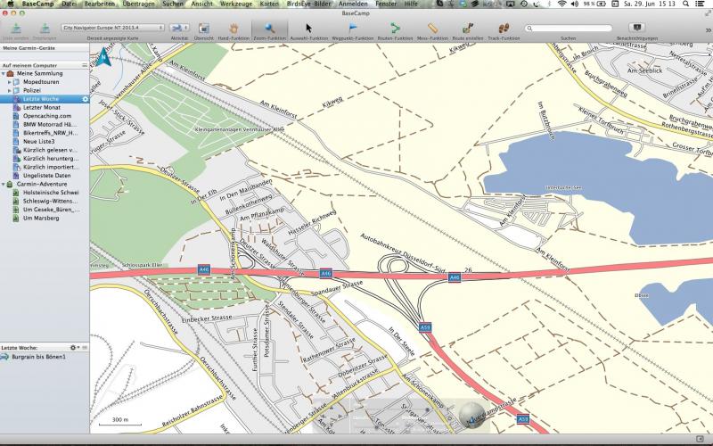Select the Track-Funktion footprints tool
Image resolution: width=713 pixels, height=446 pixels.
[504, 29]
